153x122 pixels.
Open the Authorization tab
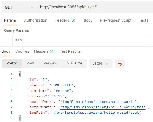[36, 20]
